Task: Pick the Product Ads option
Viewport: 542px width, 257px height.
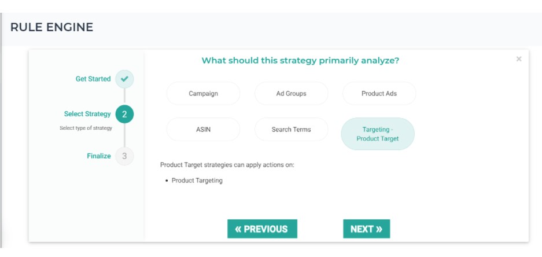Action: (x=379, y=94)
